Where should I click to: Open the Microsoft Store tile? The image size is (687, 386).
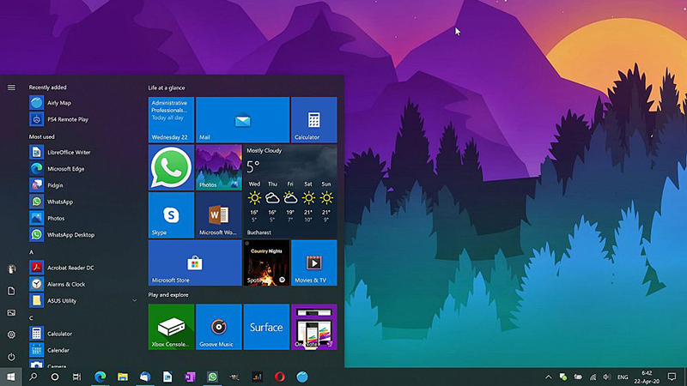[x=195, y=263]
